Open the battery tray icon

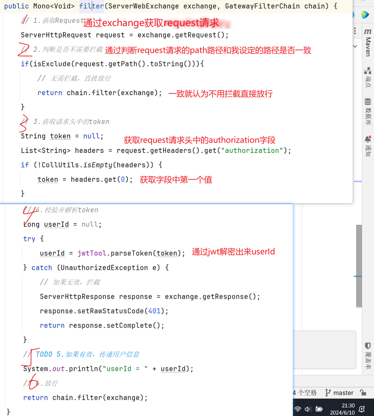click(x=319, y=409)
